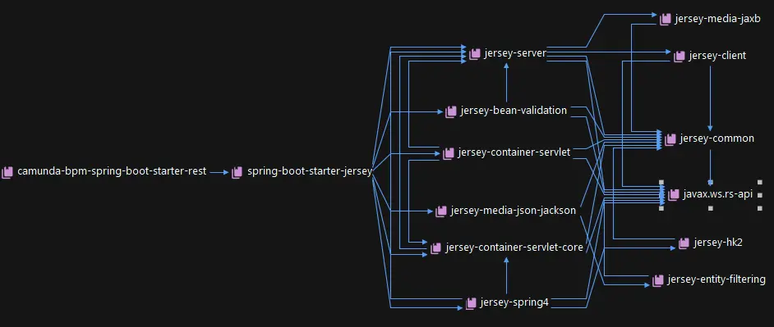Image resolution: width=774 pixels, height=327 pixels.
Task: Select the jersey-container-servlet-core label
Action: click(514, 248)
